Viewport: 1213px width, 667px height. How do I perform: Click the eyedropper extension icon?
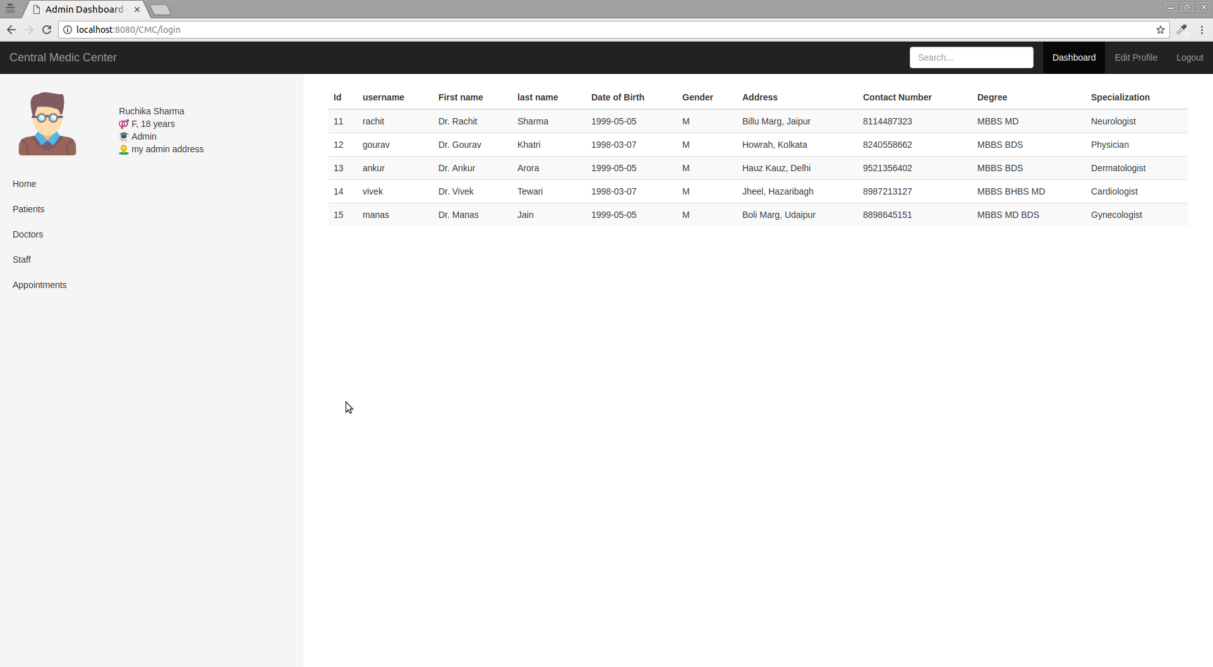(1181, 30)
